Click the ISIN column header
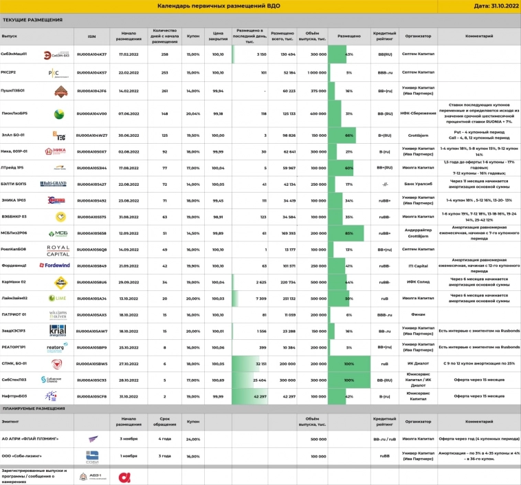The width and height of the screenshot is (521, 485). 91,36
